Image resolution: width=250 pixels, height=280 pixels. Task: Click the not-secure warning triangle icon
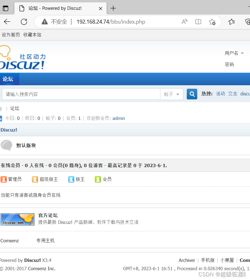(x=45, y=22)
